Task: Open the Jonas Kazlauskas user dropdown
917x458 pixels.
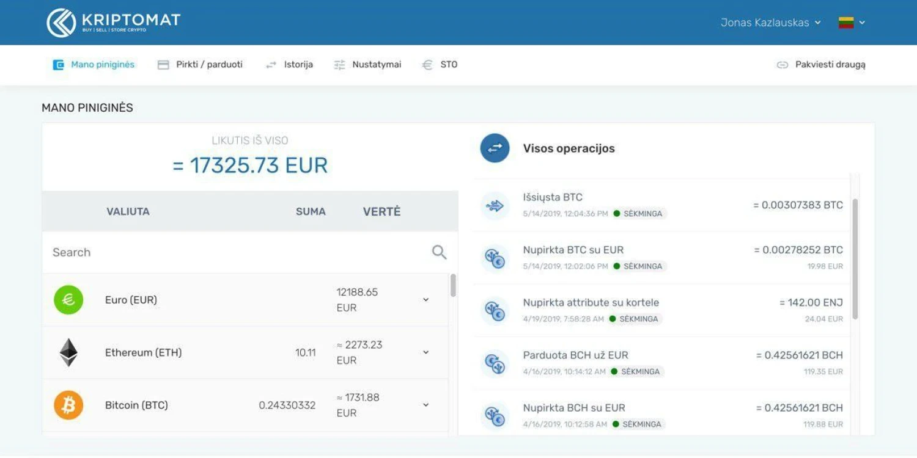Action: pyautogui.click(x=770, y=23)
